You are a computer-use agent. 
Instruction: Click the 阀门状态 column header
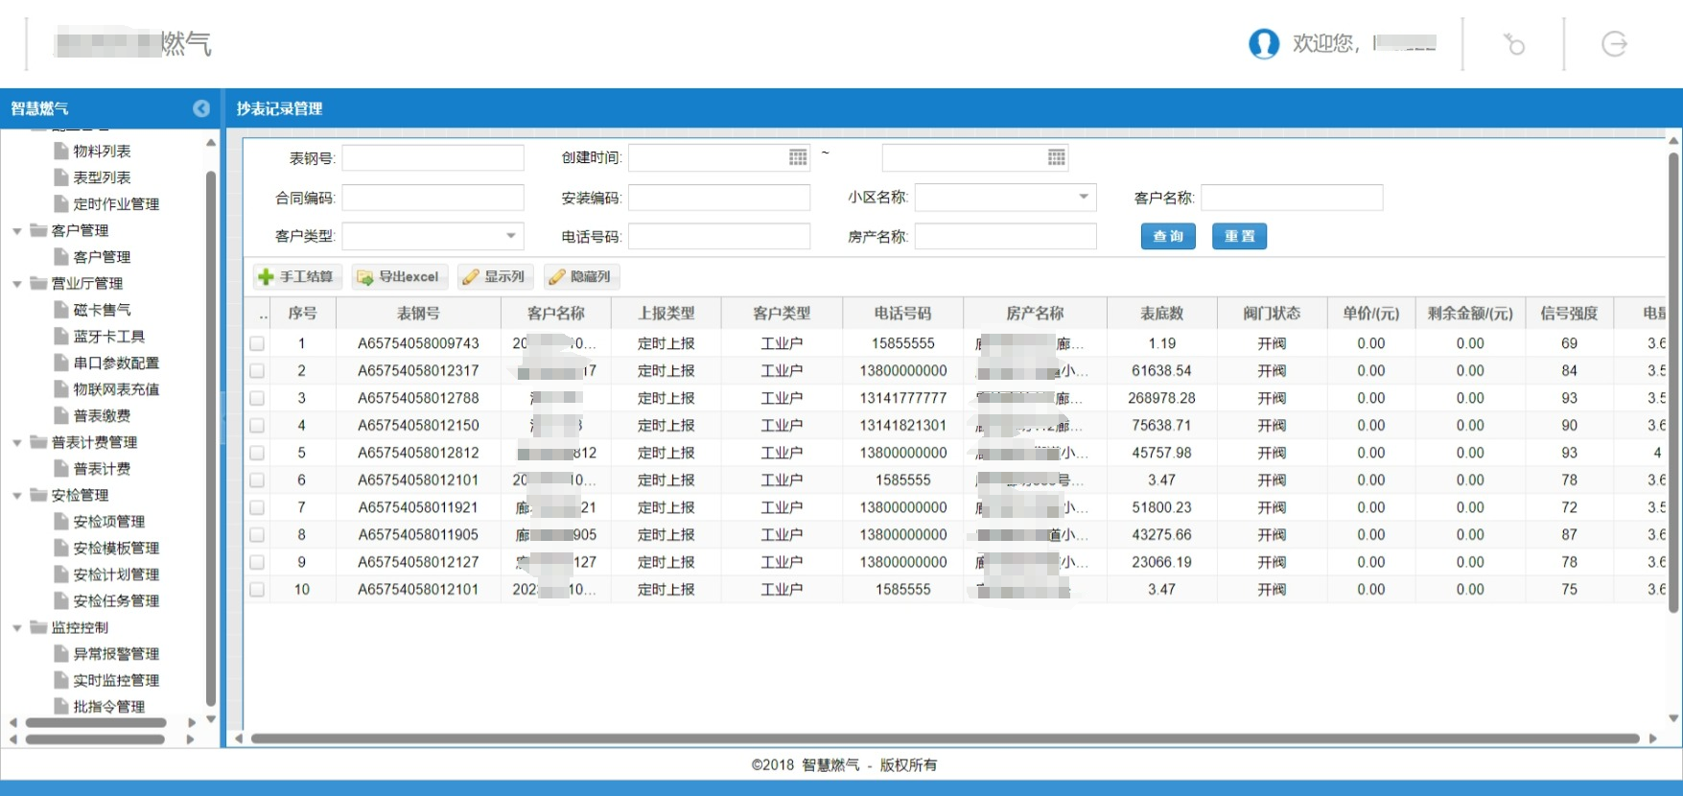pyautogui.click(x=1272, y=314)
